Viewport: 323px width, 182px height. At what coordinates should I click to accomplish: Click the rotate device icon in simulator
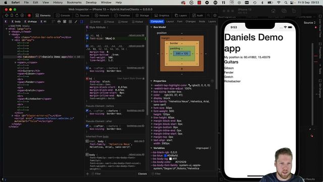tap(294, 11)
